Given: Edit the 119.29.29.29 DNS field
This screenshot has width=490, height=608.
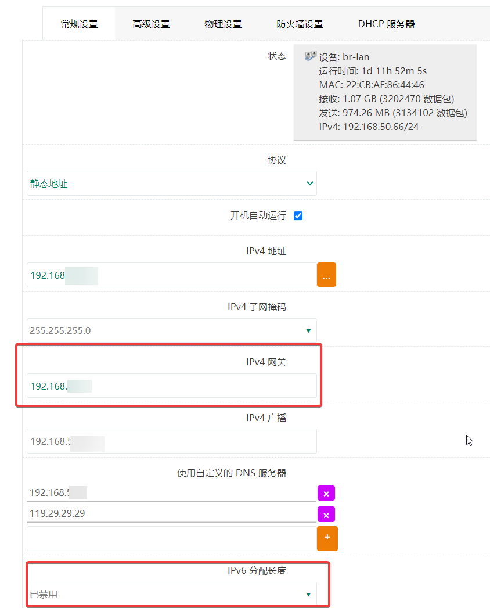Looking at the screenshot, I should point(171,513).
